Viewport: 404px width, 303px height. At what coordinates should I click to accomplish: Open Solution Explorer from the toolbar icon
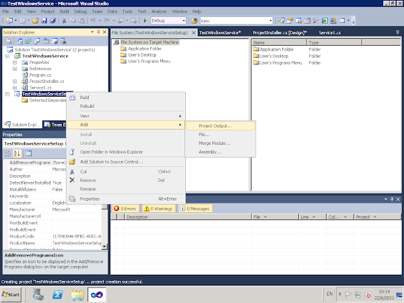[281, 21]
